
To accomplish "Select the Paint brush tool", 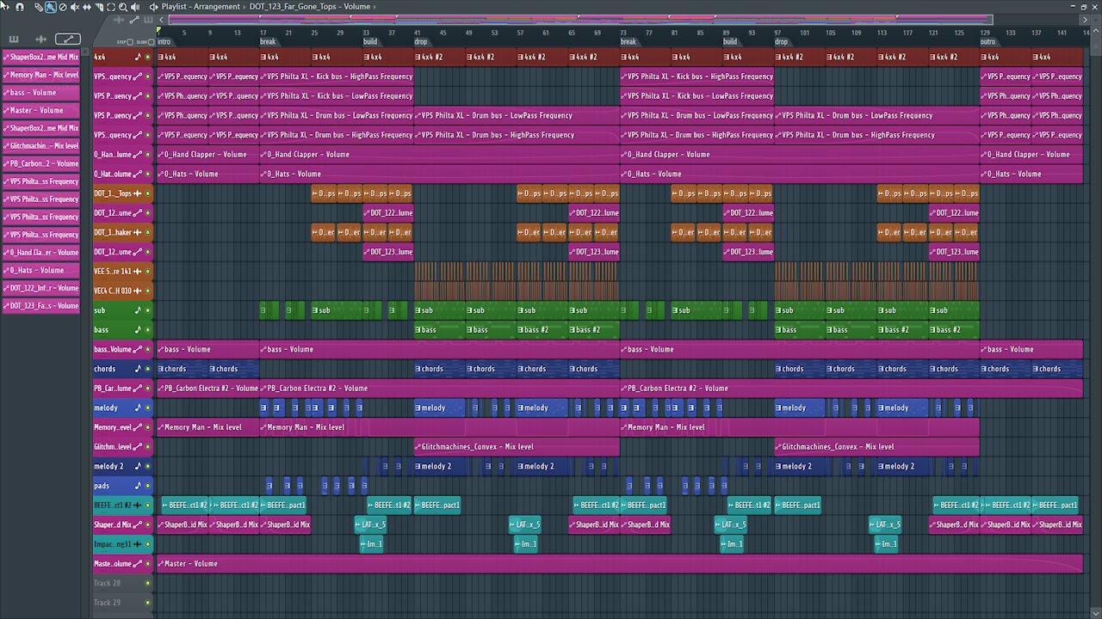I will click(x=51, y=7).
